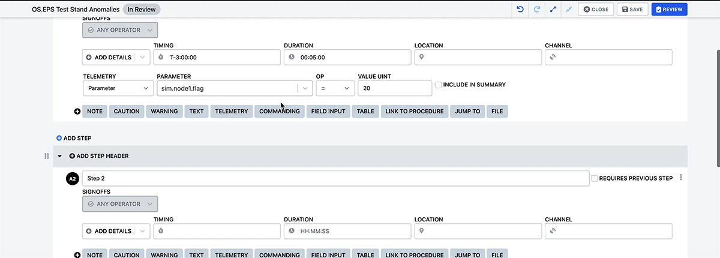Click the Add Step link
This screenshot has width=720, height=258.
[x=74, y=138]
